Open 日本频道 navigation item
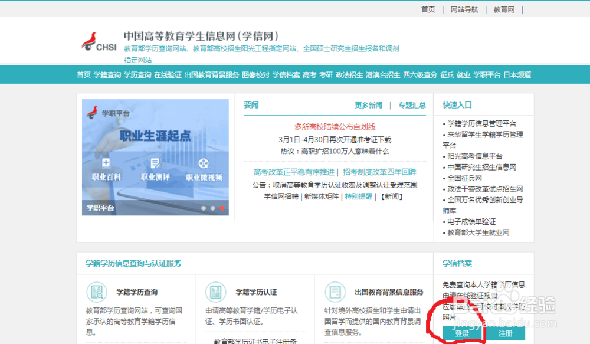This screenshot has height=344, width=590. pyautogui.click(x=517, y=75)
